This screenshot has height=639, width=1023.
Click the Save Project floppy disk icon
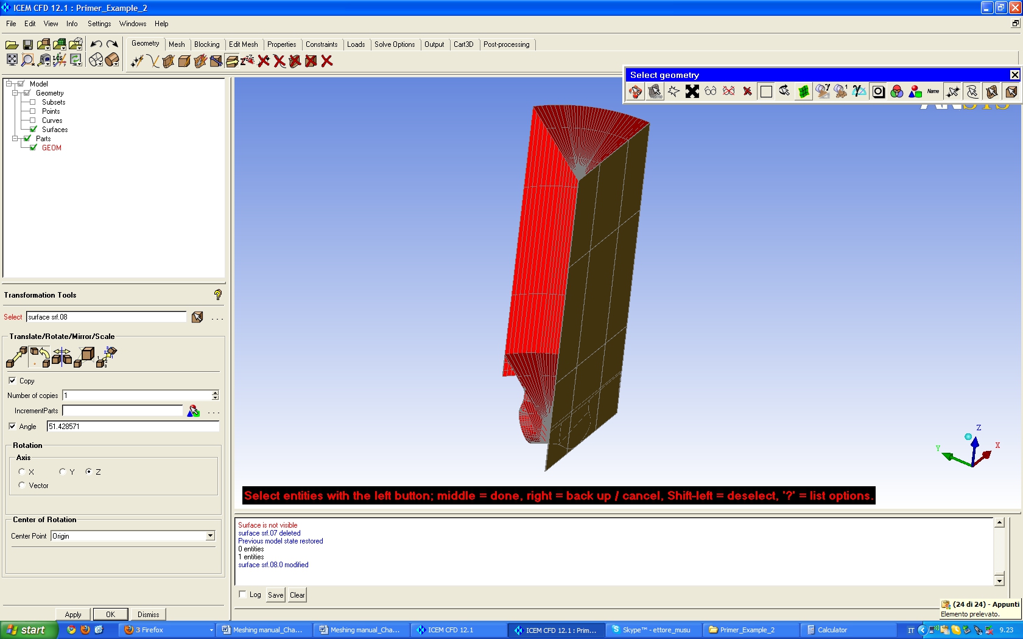point(28,44)
